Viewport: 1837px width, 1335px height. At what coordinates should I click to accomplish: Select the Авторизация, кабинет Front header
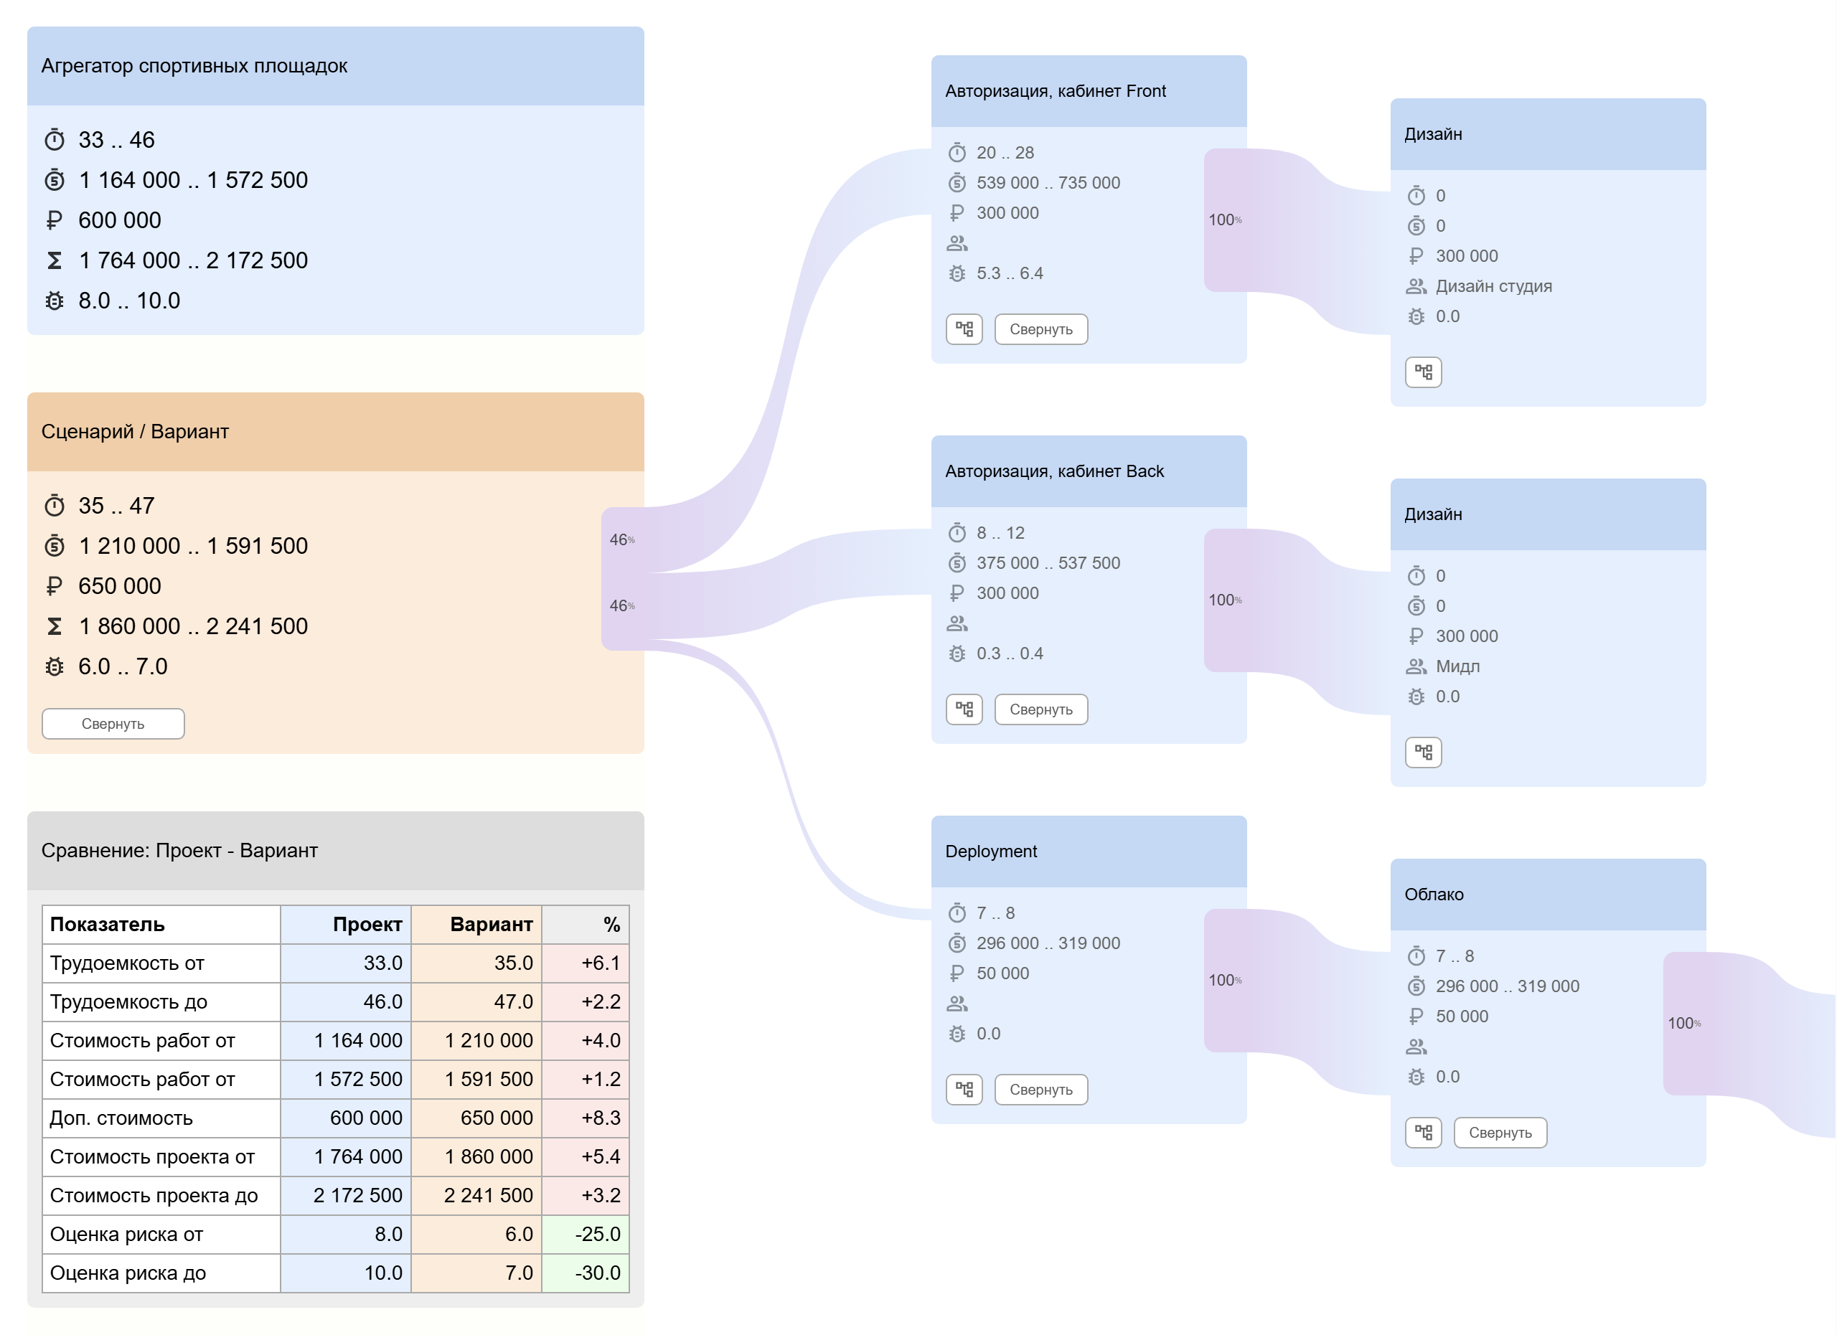[x=1089, y=92]
